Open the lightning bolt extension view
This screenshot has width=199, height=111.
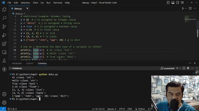point(4,69)
